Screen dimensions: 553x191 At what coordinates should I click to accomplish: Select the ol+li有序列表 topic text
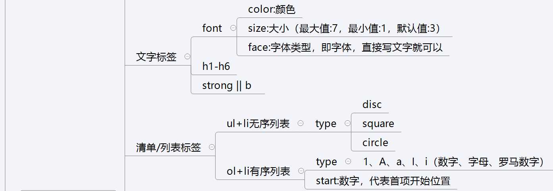(258, 171)
